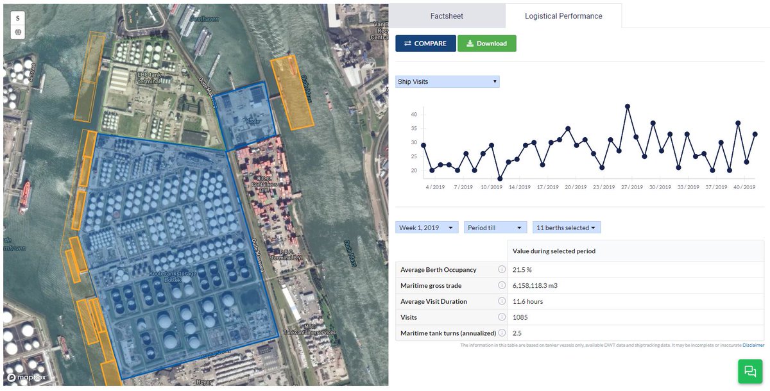
Task: Show info for Average Berth Occupancy
Action: tap(502, 270)
